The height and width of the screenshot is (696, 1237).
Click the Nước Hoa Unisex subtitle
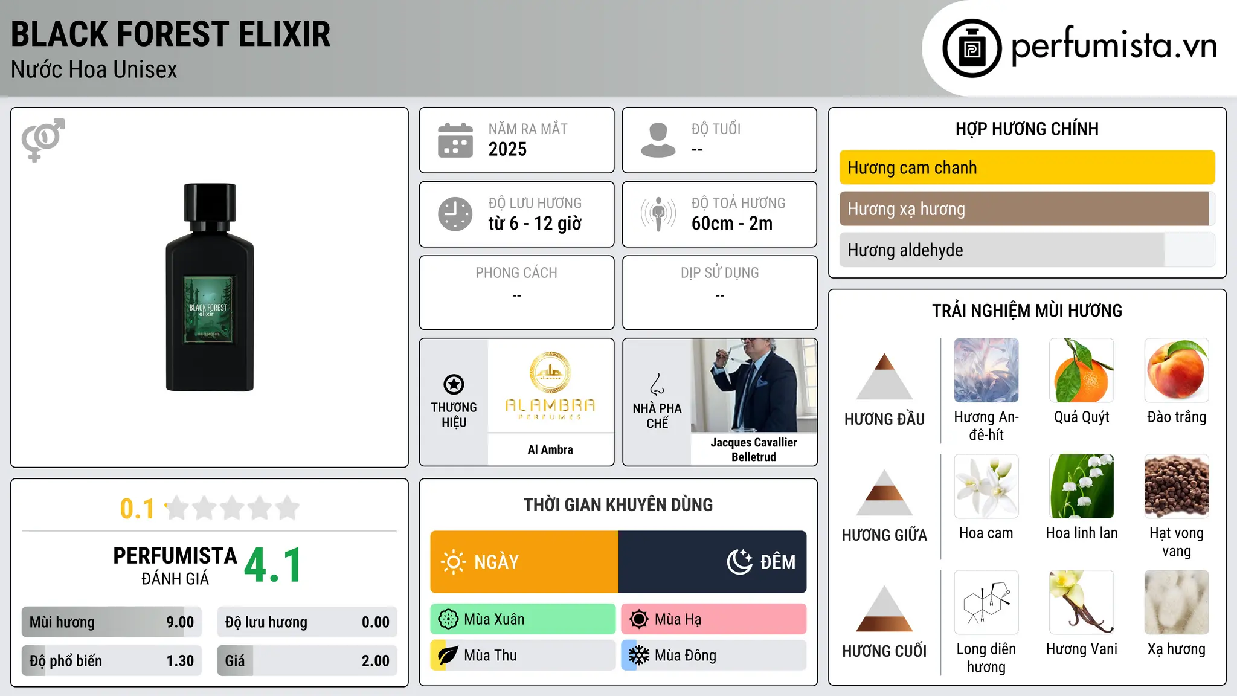(x=94, y=70)
